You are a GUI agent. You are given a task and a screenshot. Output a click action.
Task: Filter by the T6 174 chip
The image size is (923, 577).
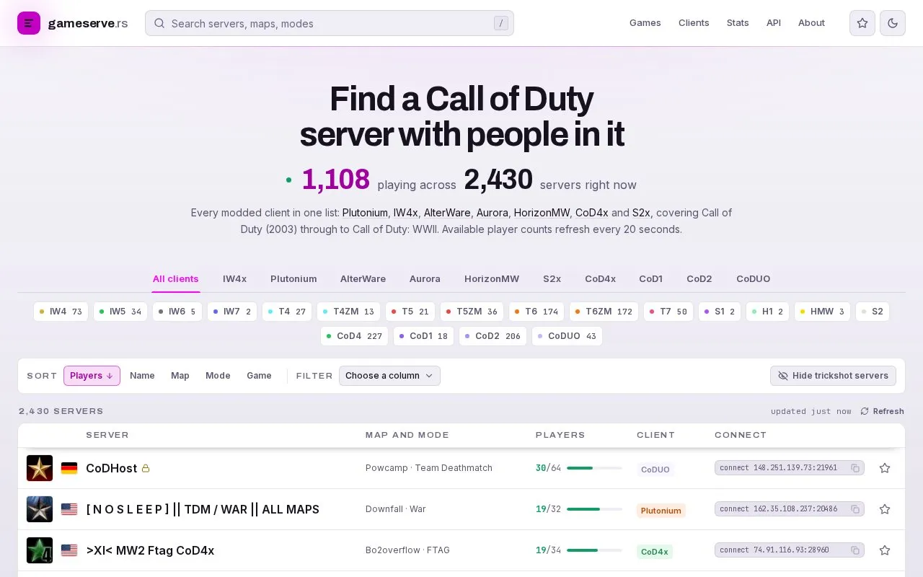(x=536, y=312)
